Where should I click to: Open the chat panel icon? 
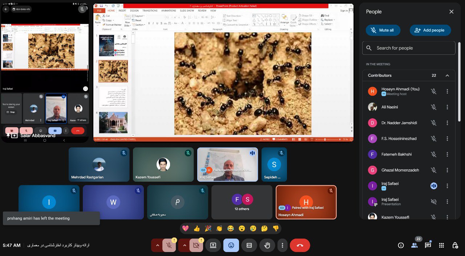pos(428,245)
